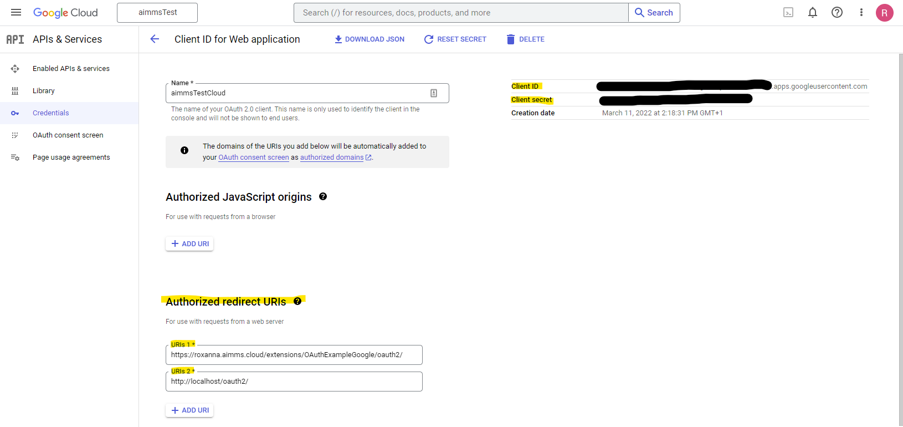Open OAuth consent screen in sidebar

pos(69,135)
